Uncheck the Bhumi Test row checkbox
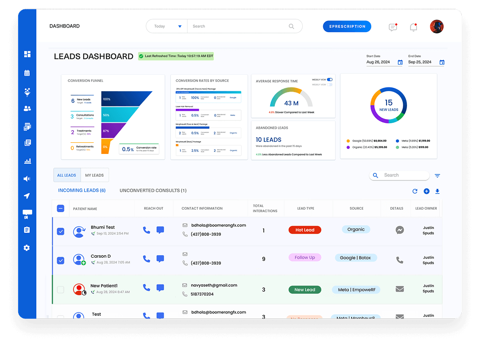 tap(60, 232)
